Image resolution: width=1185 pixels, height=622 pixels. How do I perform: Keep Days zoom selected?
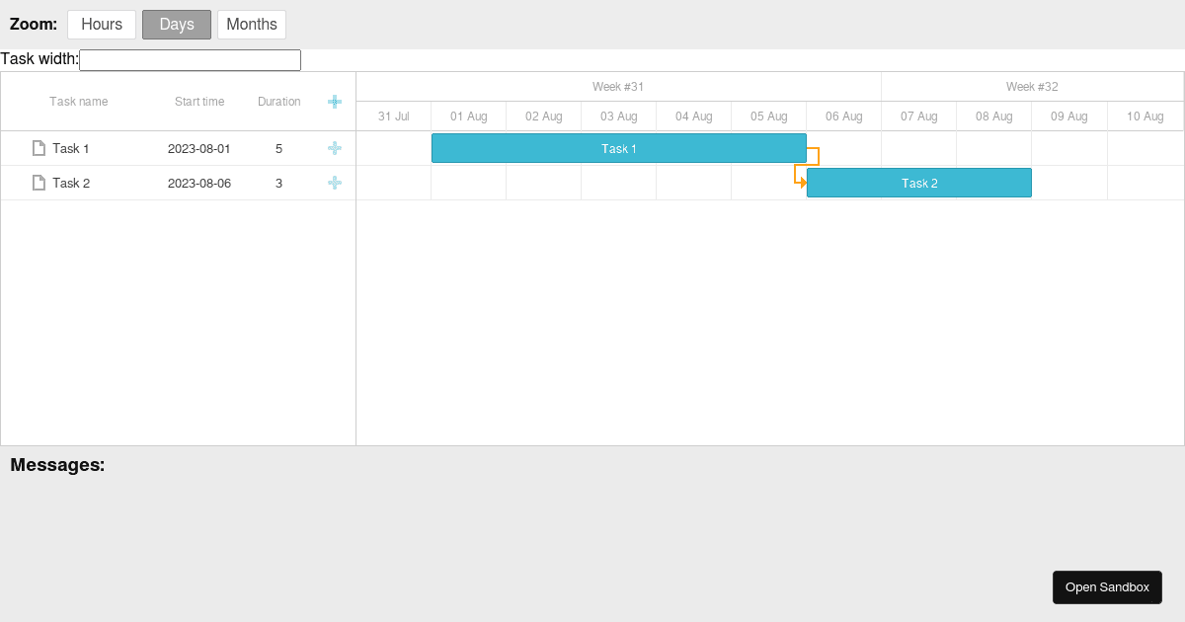click(x=176, y=24)
